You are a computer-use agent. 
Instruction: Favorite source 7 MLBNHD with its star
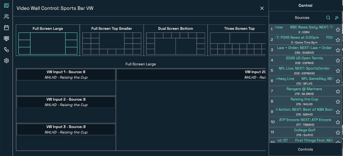(x=338, y=91)
